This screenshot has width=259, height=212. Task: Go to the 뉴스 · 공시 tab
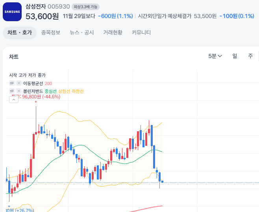coord(82,33)
